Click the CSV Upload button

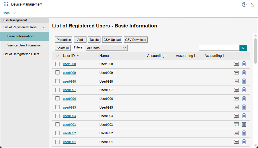coord(112,40)
